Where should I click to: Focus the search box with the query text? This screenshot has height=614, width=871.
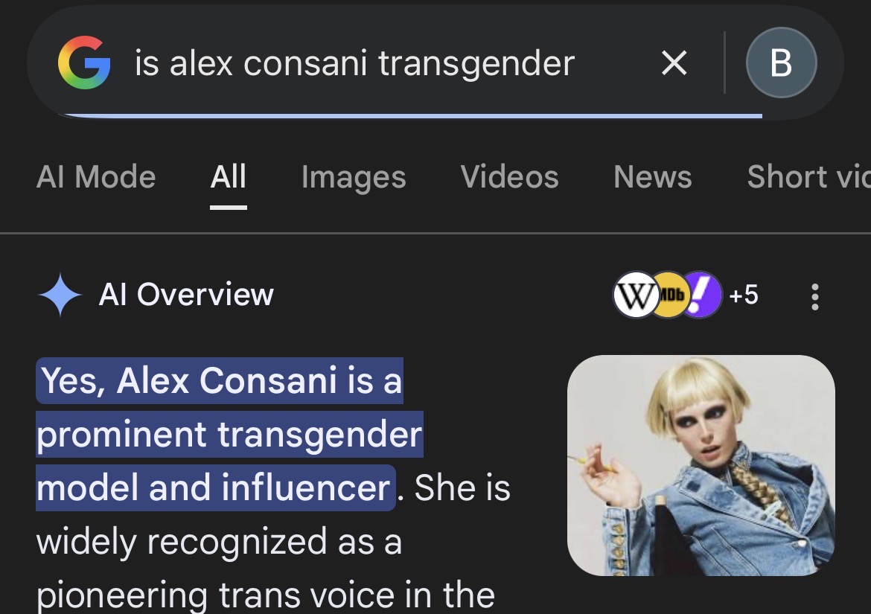tap(354, 63)
